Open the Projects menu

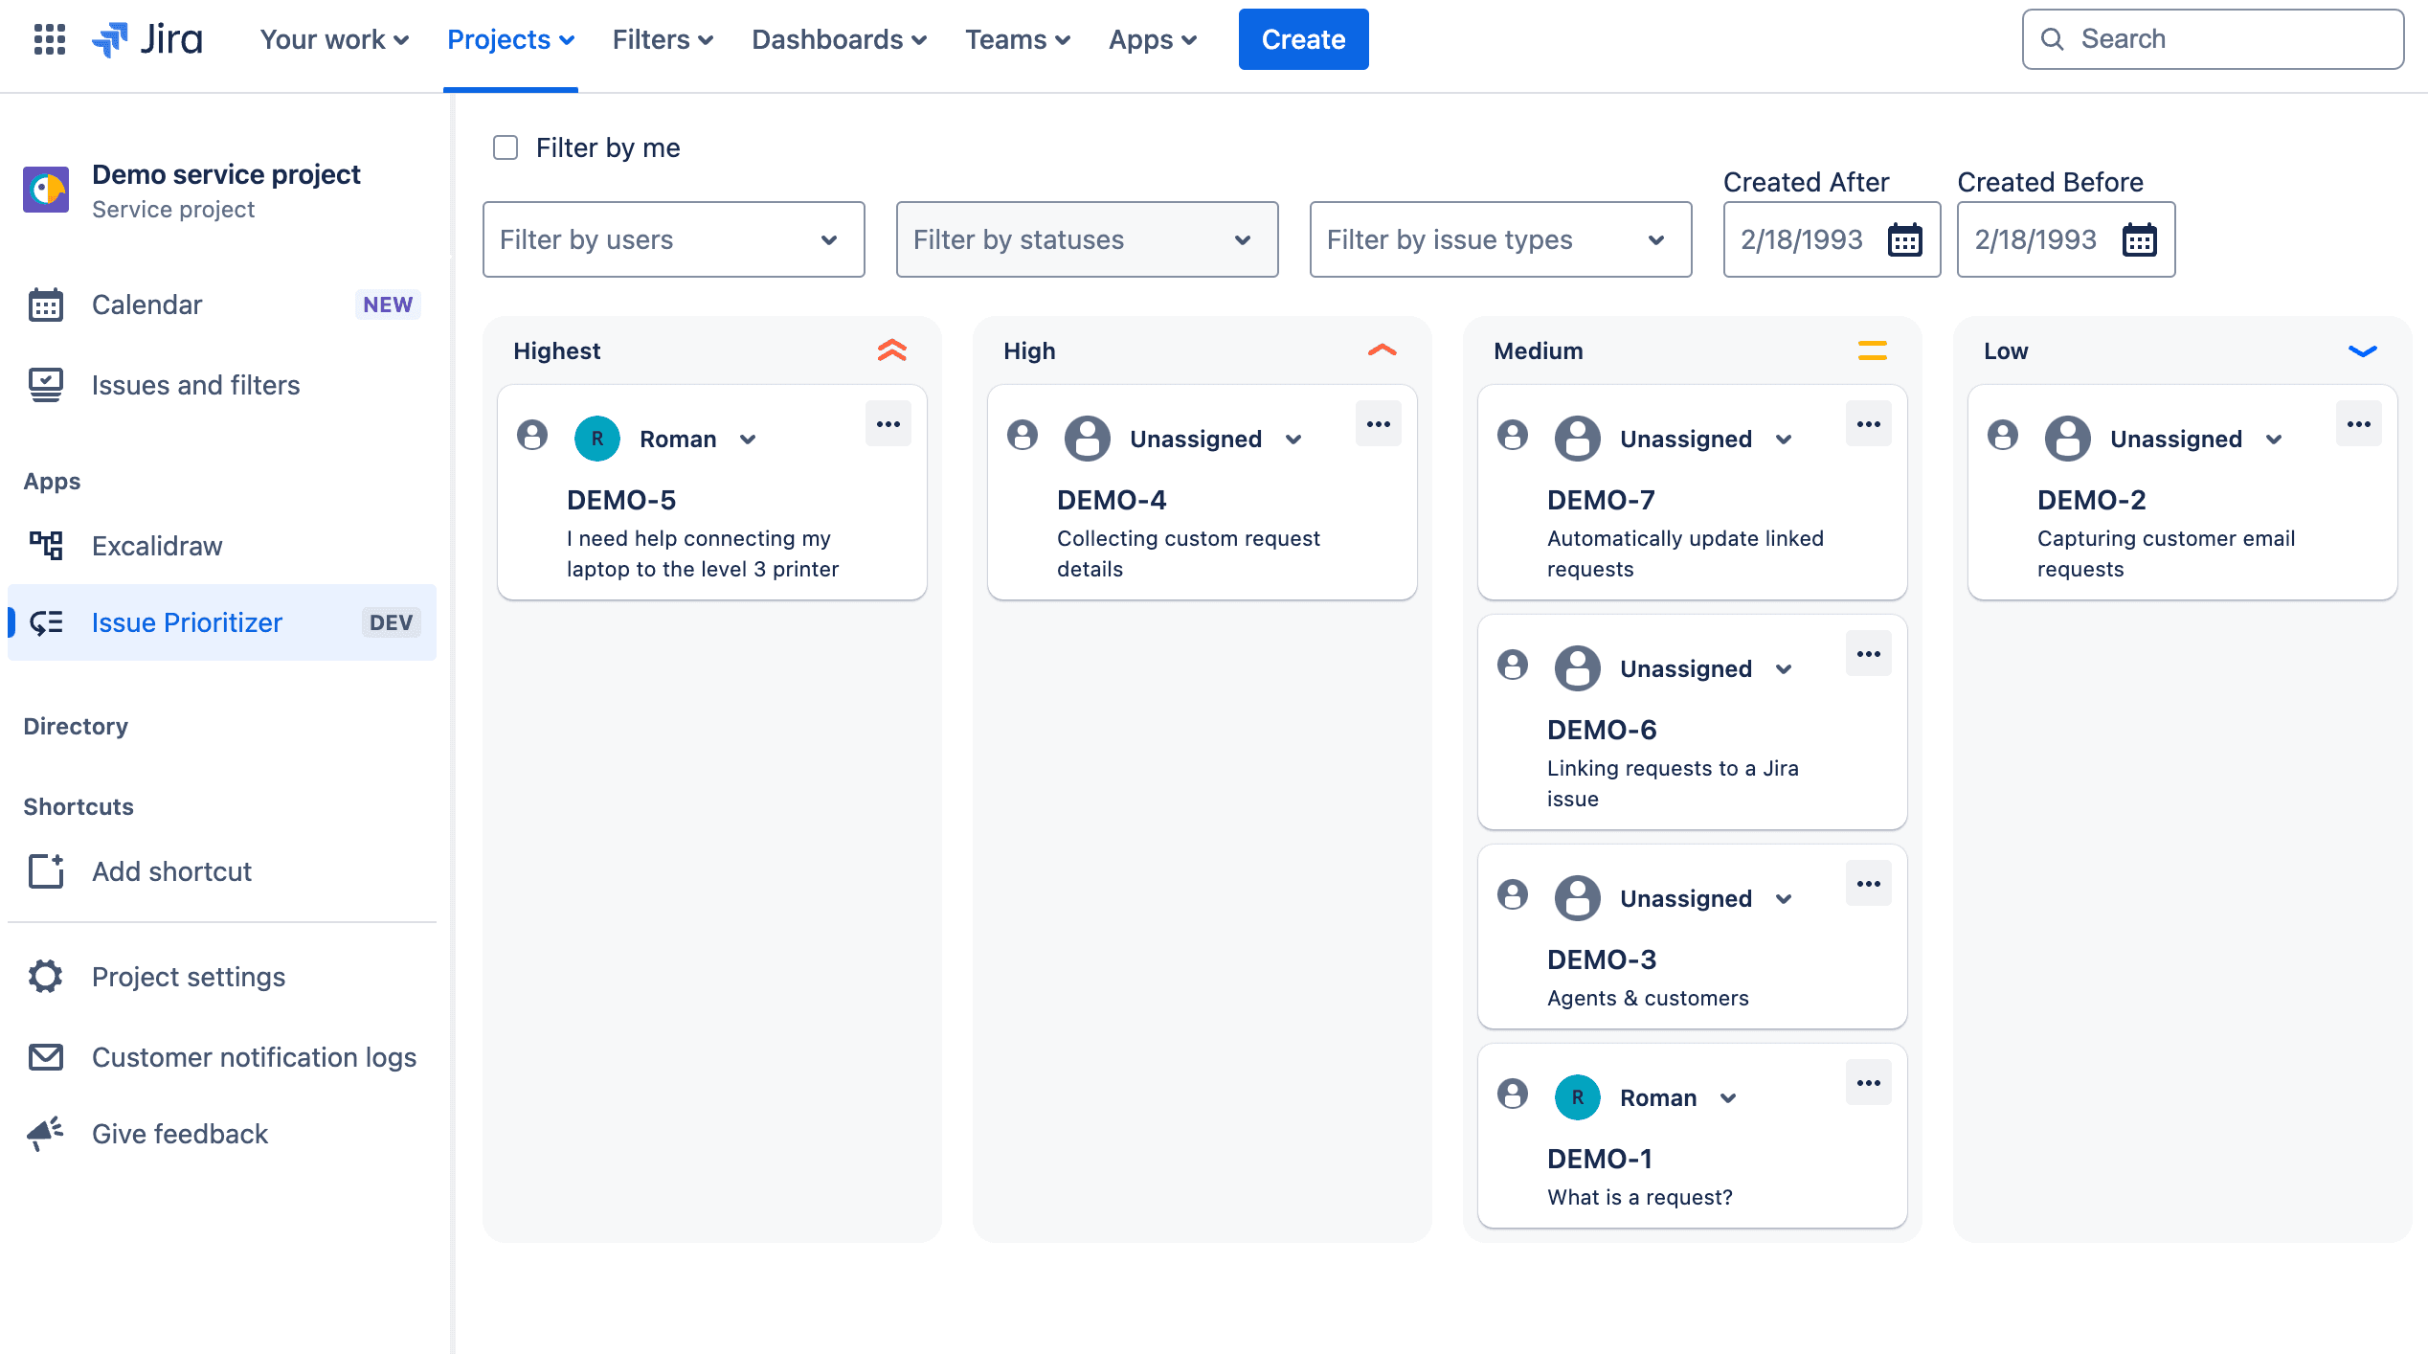point(510,39)
